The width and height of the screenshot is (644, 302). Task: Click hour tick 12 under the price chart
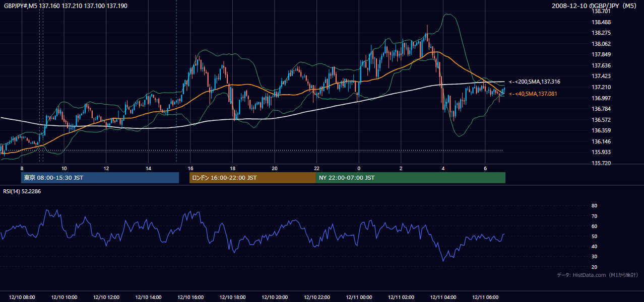point(106,168)
